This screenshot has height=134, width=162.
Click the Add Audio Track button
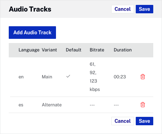pos(32,33)
